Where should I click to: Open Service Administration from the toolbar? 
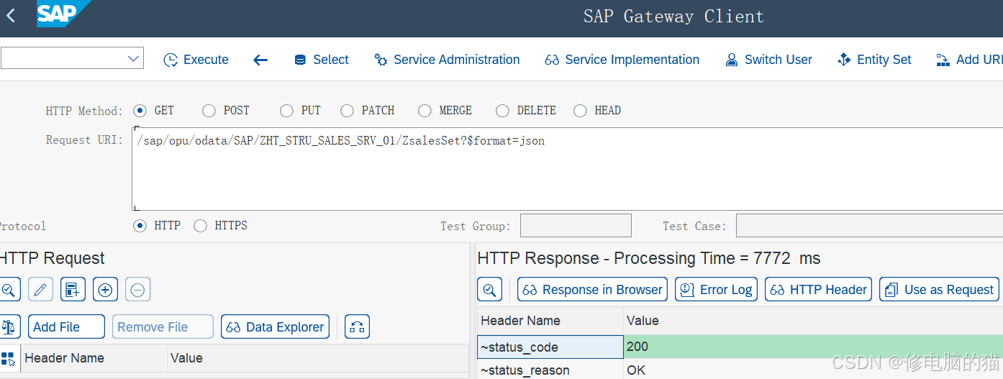coord(447,60)
